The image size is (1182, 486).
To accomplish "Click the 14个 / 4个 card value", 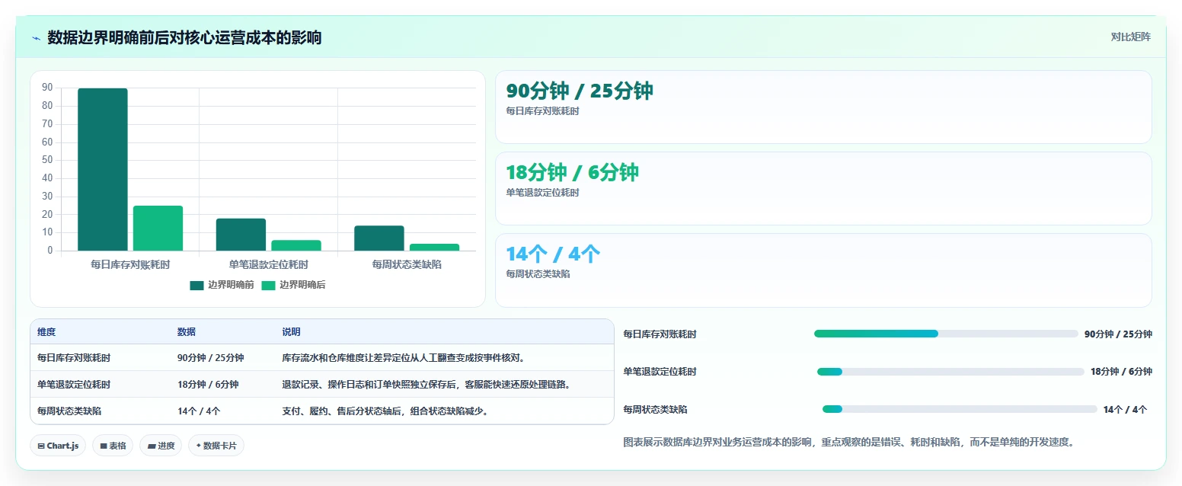I will [554, 254].
